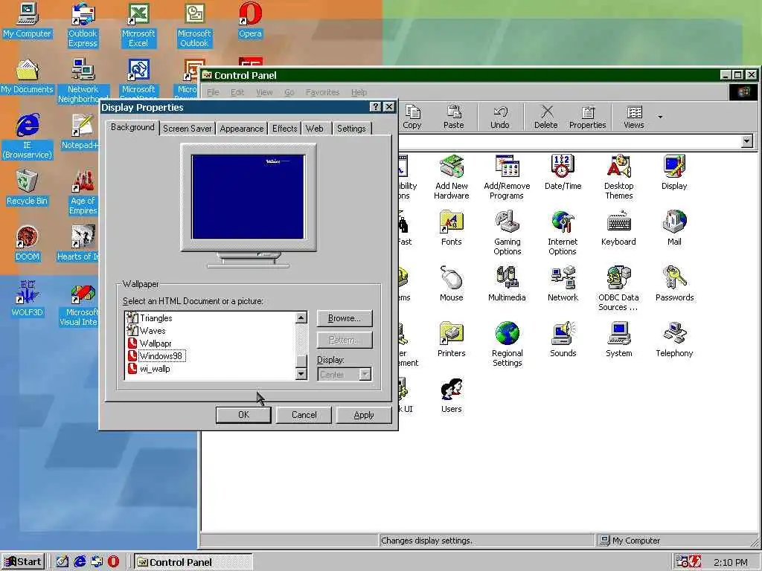Click the Delete toolbar button
The image size is (762, 571).
tap(545, 117)
